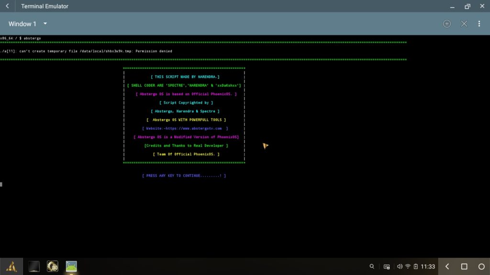Open the Android image taskbar app
This screenshot has height=275, width=490.
click(x=71, y=266)
